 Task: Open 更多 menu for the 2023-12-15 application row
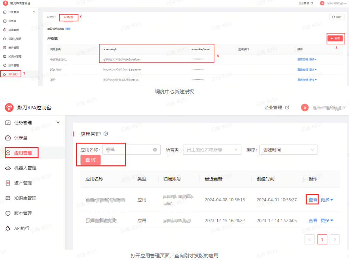(x=327, y=220)
